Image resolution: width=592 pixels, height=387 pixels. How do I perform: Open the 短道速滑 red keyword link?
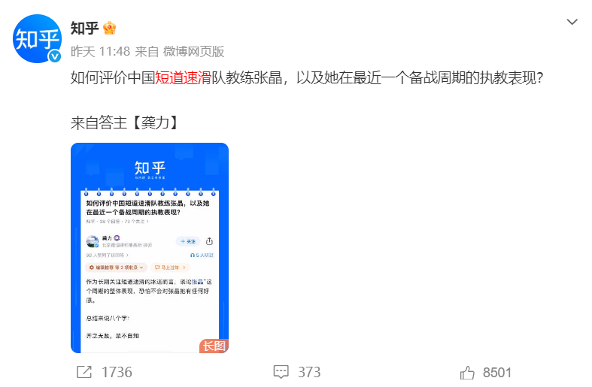(x=183, y=77)
